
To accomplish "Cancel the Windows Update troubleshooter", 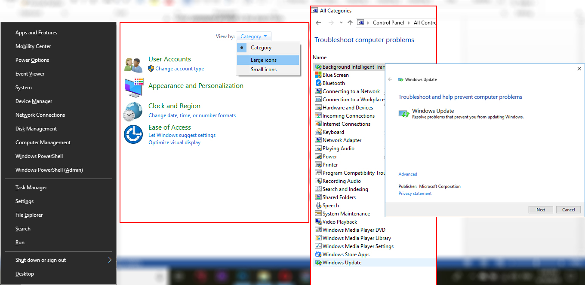I will [568, 210].
